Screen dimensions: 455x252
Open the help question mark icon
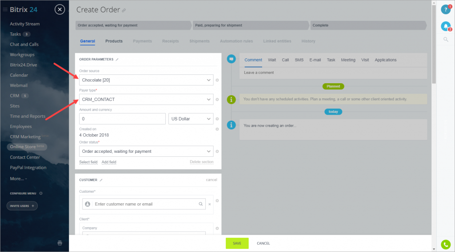point(446,10)
